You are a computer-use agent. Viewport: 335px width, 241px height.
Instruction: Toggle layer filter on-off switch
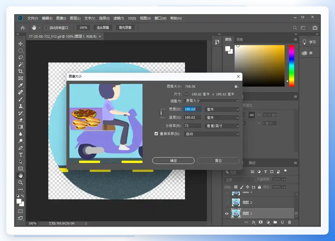tap(285, 171)
